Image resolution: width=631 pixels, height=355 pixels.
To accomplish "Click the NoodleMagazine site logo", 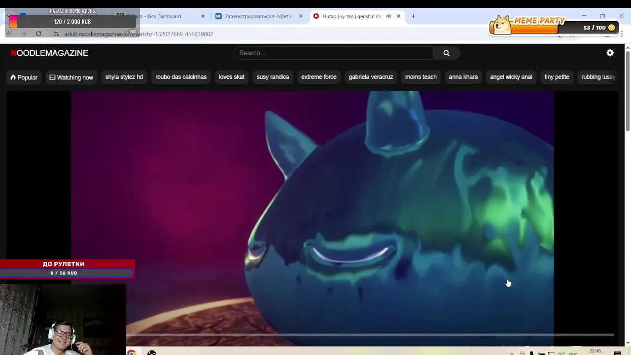I will pos(49,53).
